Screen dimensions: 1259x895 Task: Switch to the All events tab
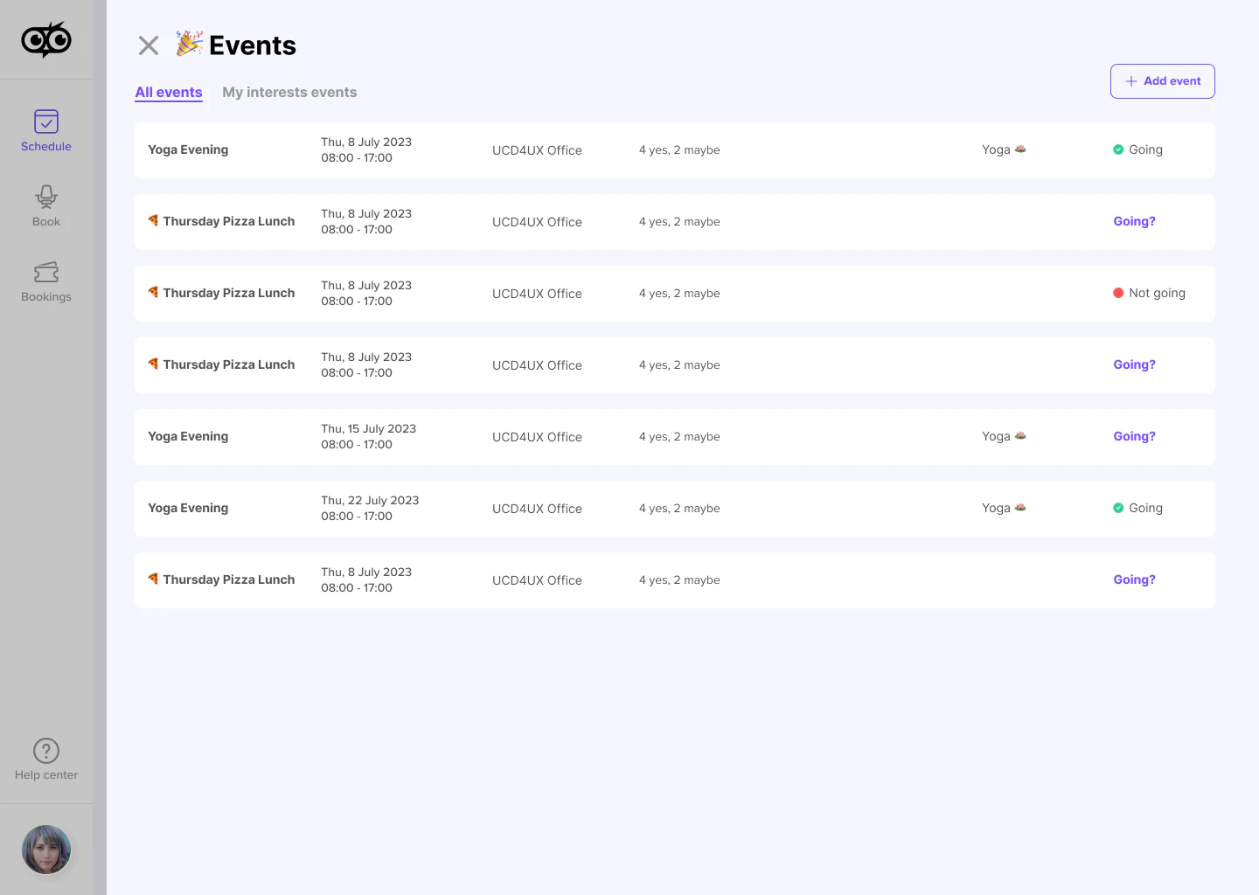[x=169, y=92]
